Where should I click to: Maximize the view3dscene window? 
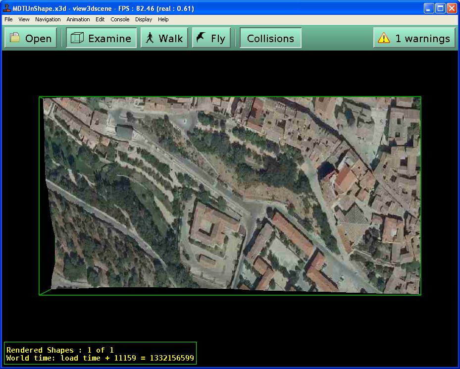tap(441, 8)
